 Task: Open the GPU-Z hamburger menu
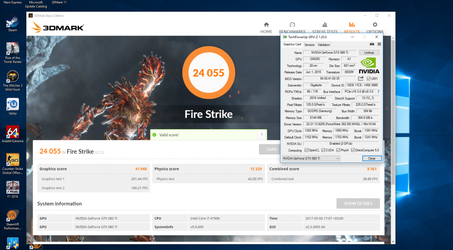pos(379,44)
